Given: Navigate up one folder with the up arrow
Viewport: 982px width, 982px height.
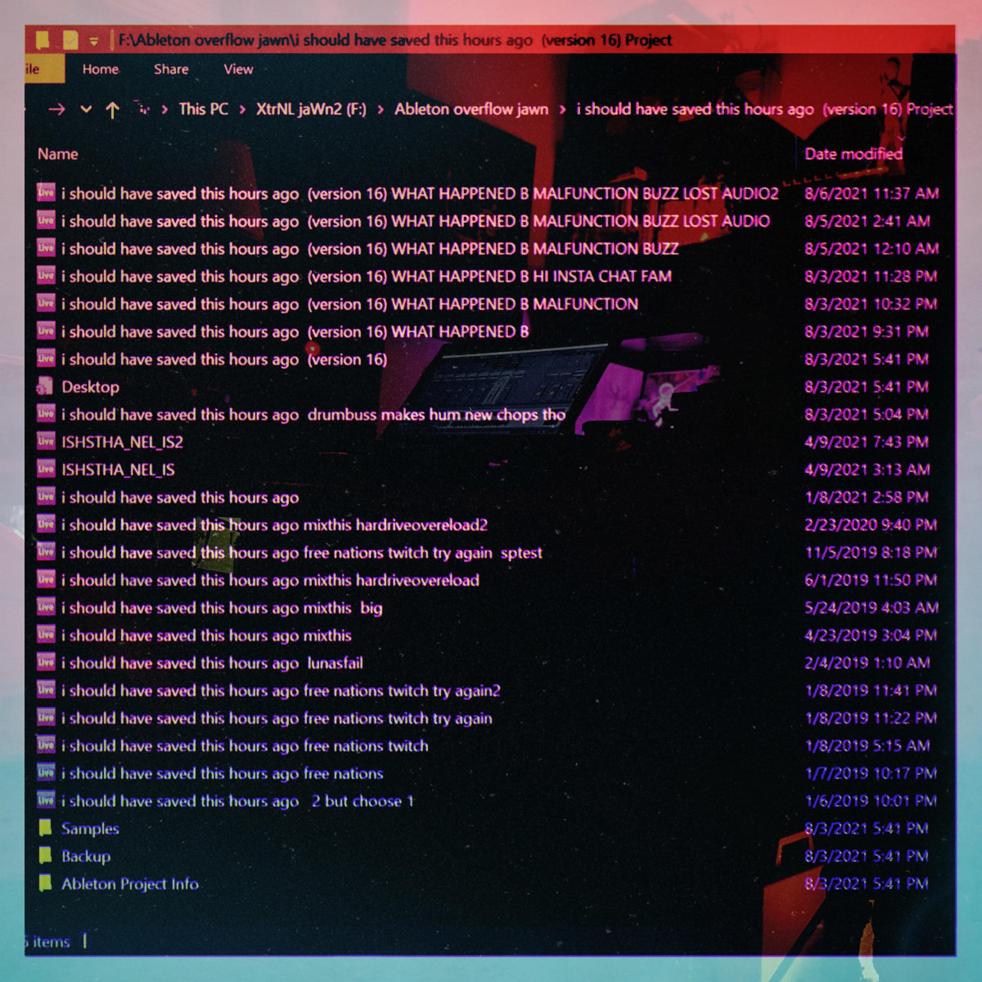Looking at the screenshot, I should tap(113, 109).
